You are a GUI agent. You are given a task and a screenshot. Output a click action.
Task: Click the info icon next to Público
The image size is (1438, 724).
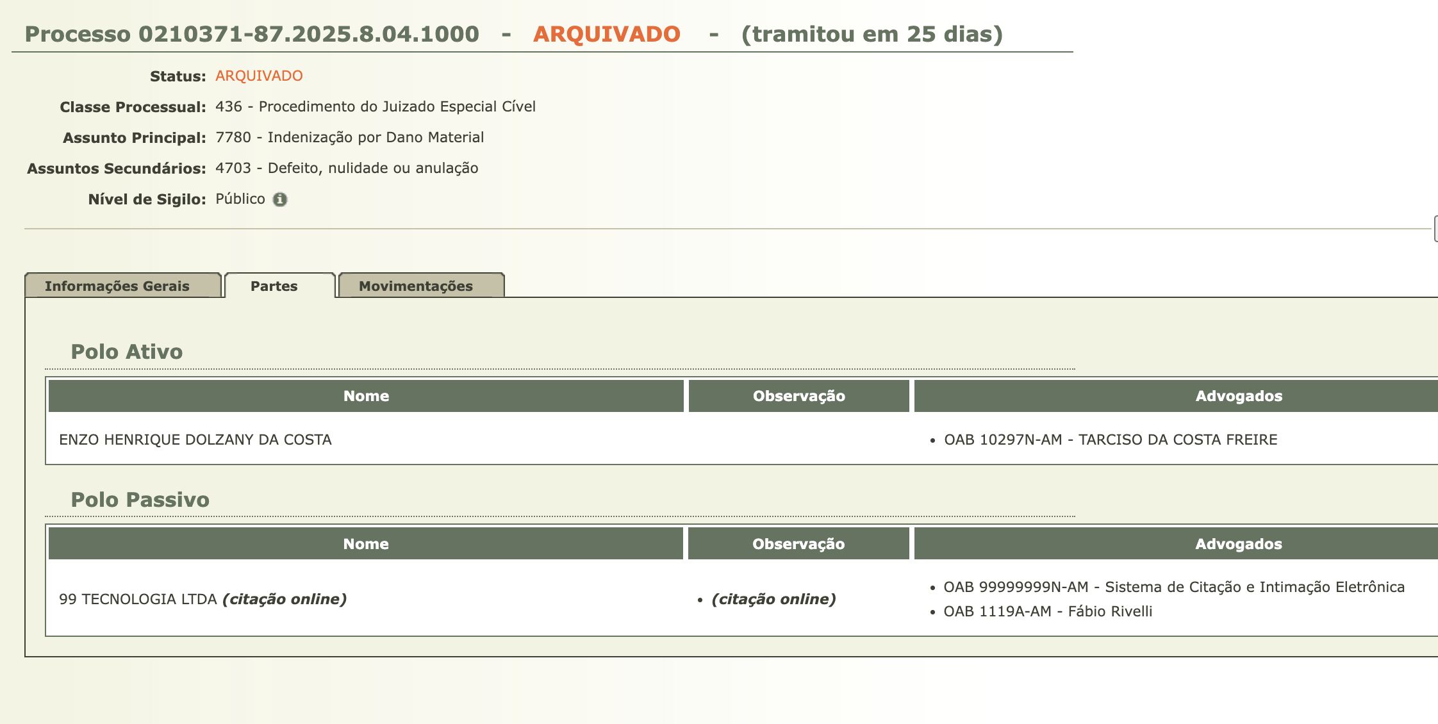(x=280, y=199)
